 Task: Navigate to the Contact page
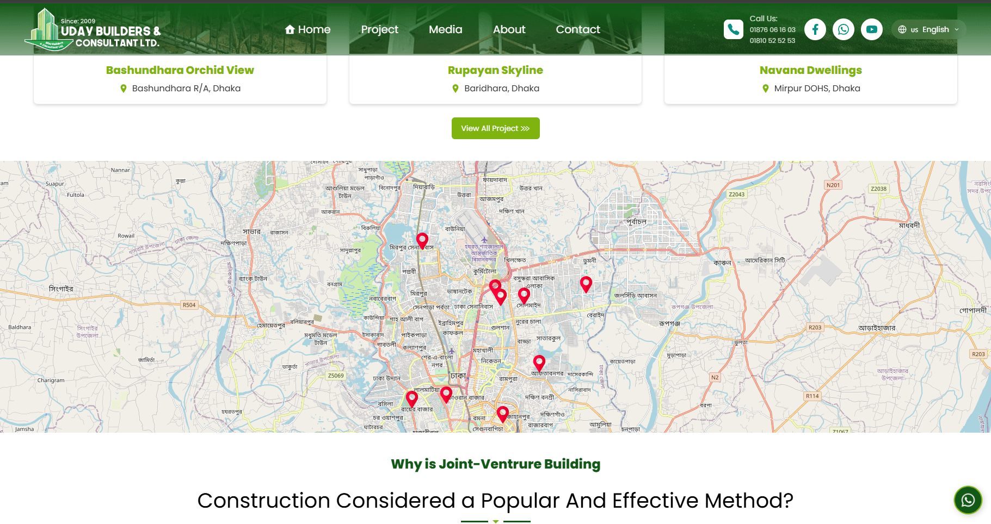[x=577, y=29]
